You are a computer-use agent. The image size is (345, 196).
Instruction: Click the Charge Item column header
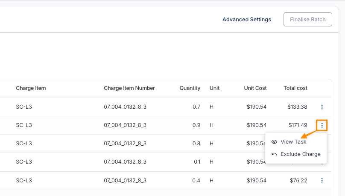point(31,88)
